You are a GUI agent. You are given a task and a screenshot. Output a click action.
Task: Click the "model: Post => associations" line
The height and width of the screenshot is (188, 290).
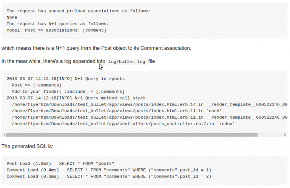(x=56, y=30)
